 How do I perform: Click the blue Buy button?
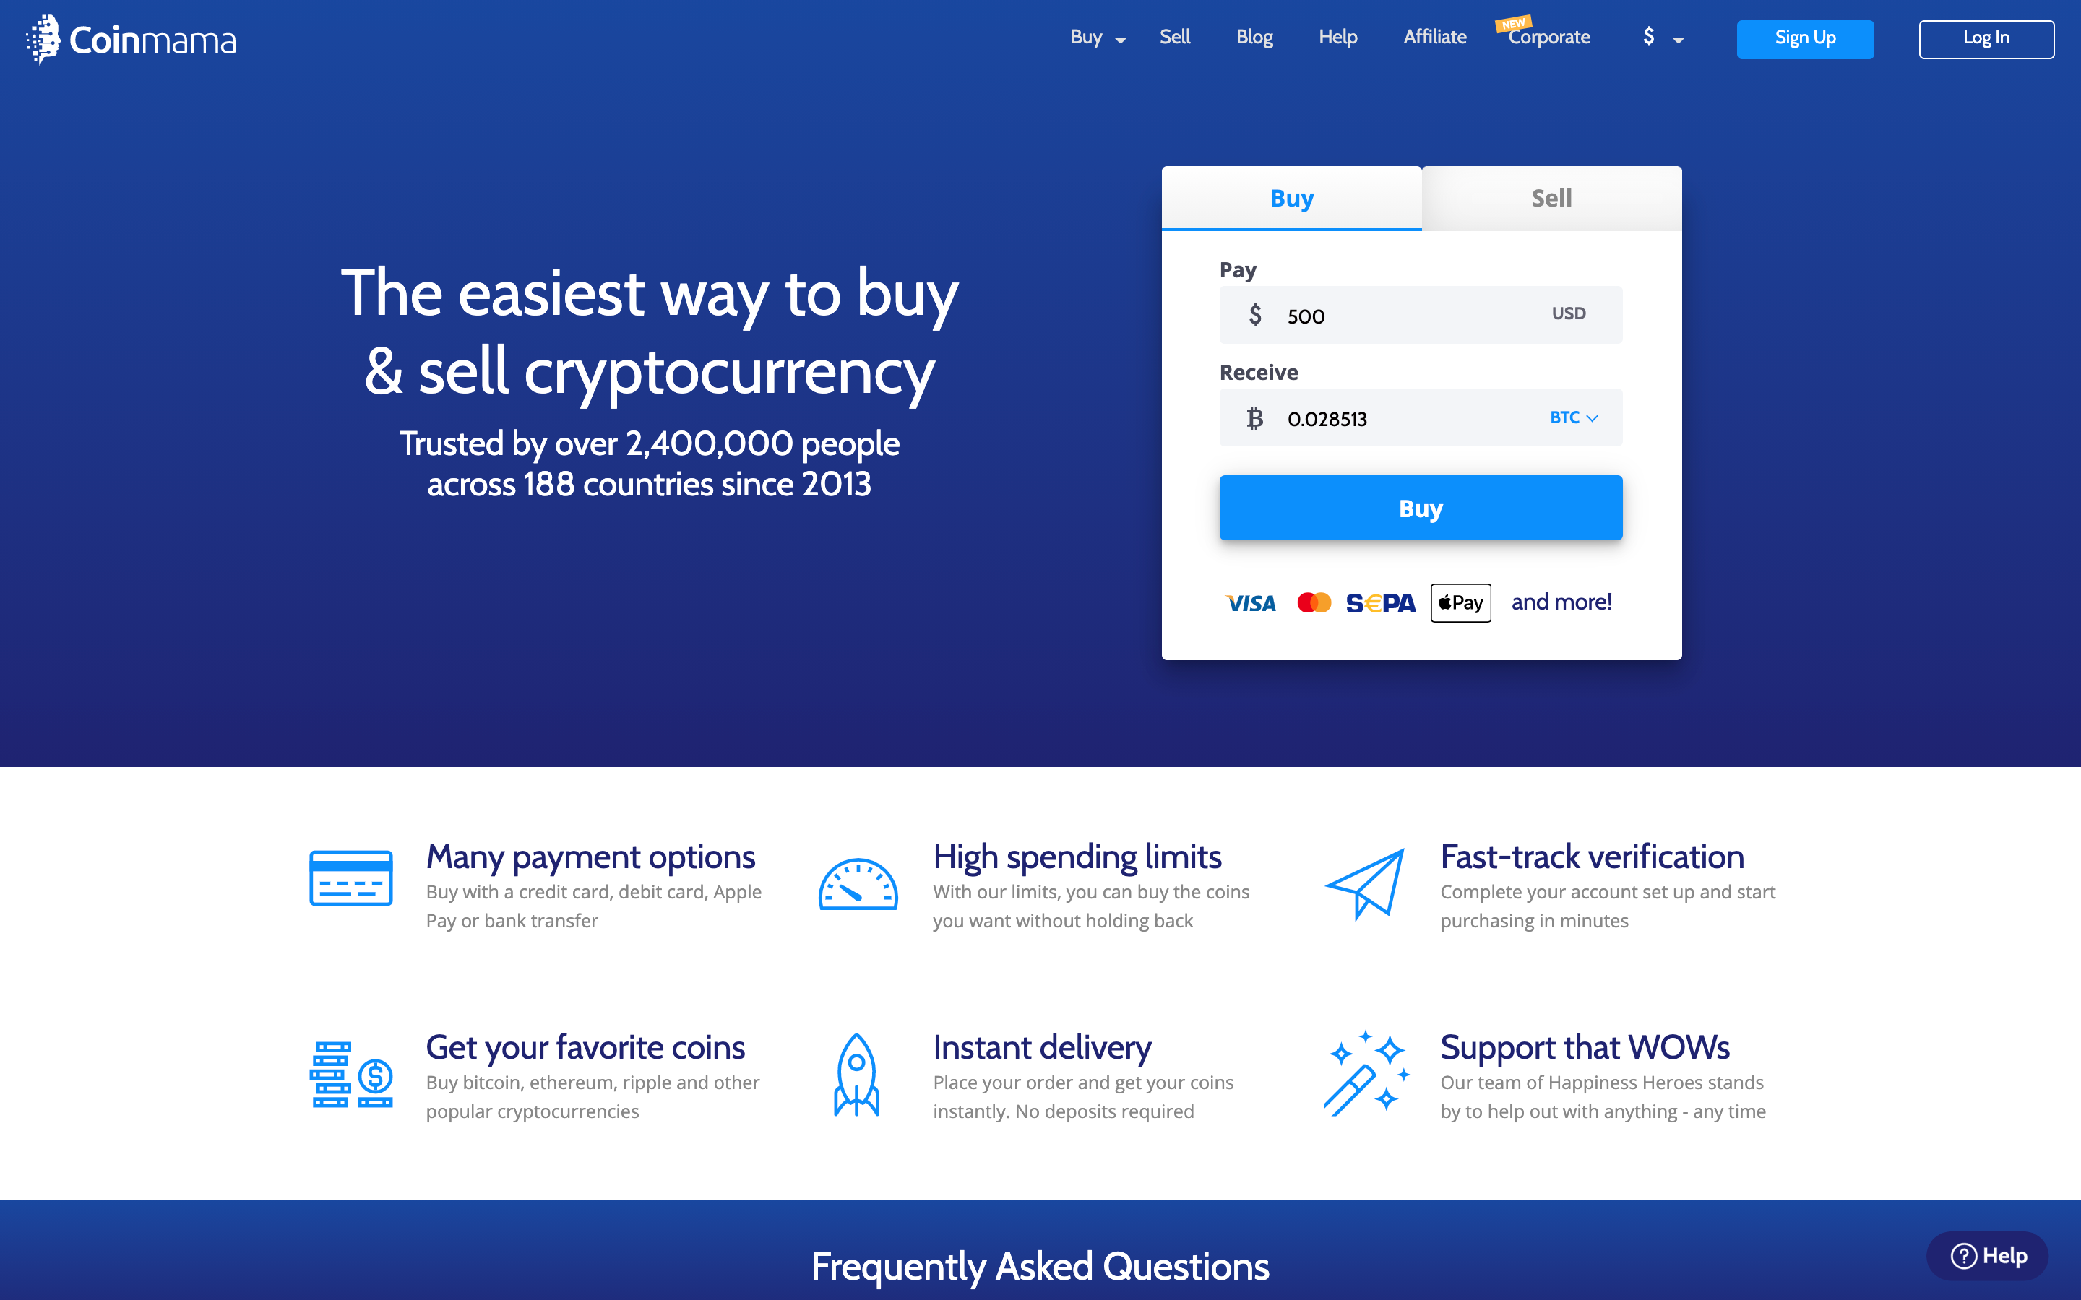tap(1421, 508)
